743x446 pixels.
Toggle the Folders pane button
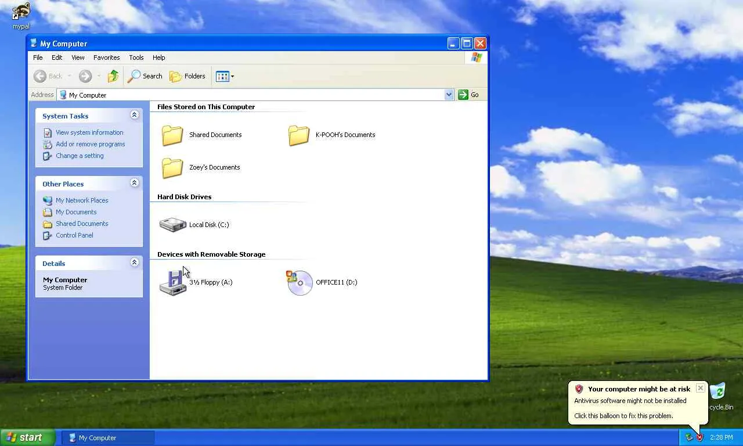point(187,76)
